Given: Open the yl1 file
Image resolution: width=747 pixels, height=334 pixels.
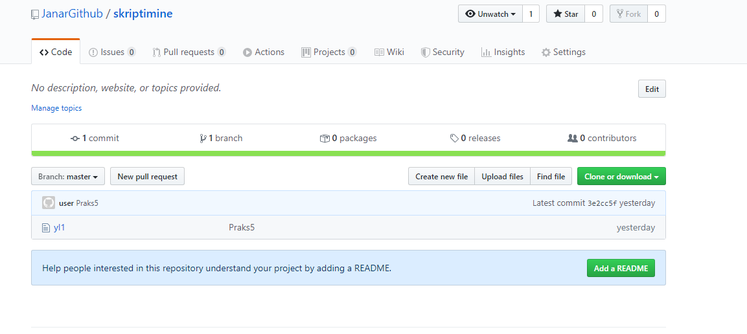Looking at the screenshot, I should point(60,227).
